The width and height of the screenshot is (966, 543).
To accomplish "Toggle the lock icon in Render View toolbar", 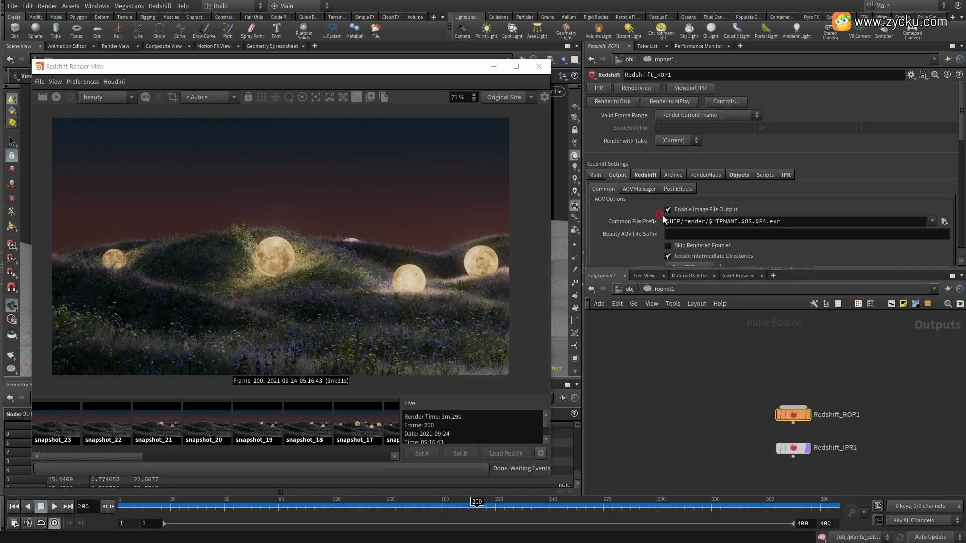I will (248, 97).
